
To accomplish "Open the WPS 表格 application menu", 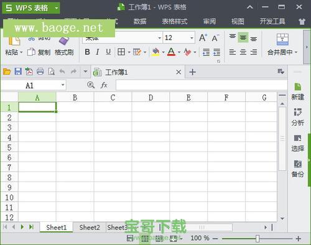I will pyautogui.click(x=31, y=8).
